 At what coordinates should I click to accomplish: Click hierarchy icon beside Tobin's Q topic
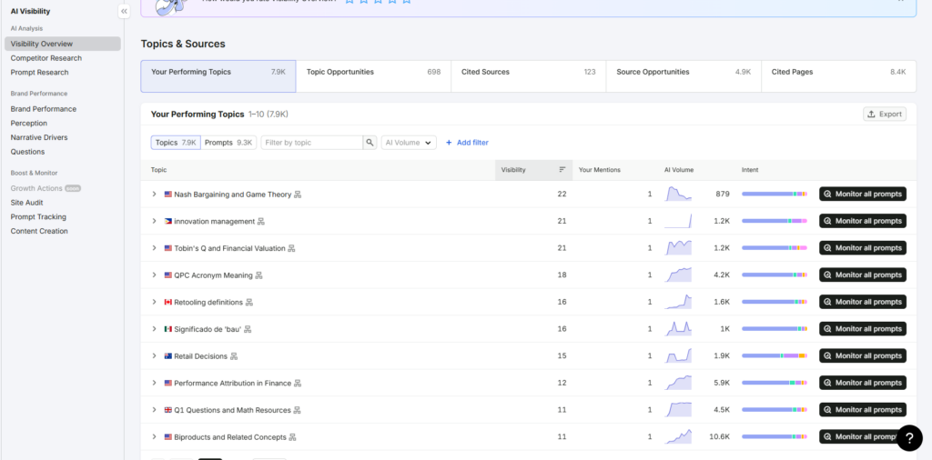pyautogui.click(x=291, y=248)
